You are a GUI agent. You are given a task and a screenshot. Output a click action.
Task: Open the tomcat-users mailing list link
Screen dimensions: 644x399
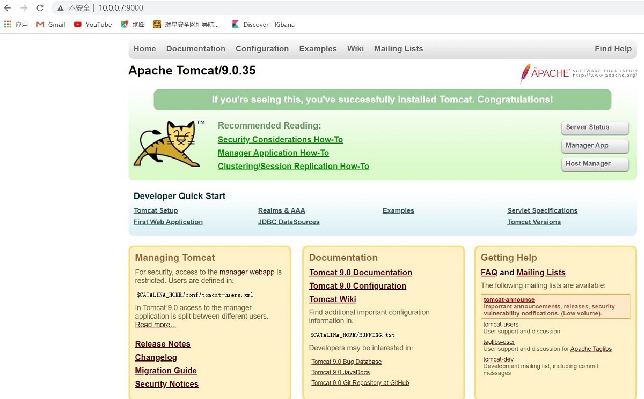[x=501, y=325]
